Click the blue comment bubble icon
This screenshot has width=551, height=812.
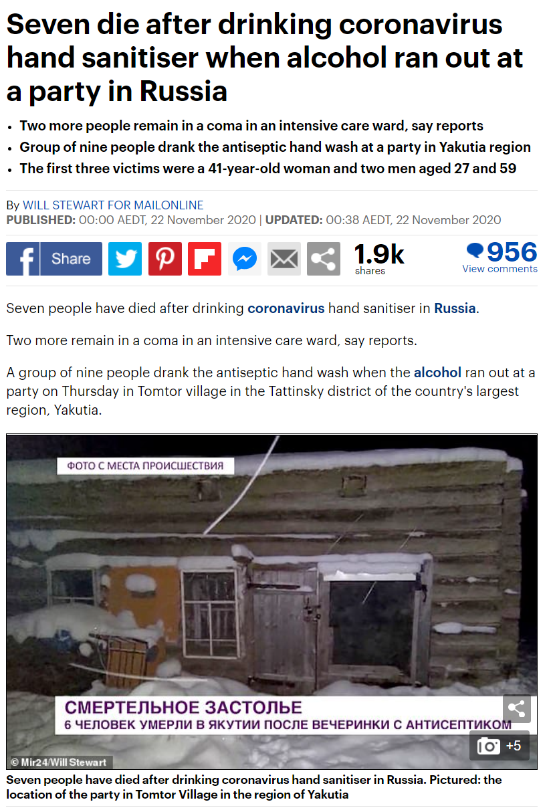(x=475, y=251)
